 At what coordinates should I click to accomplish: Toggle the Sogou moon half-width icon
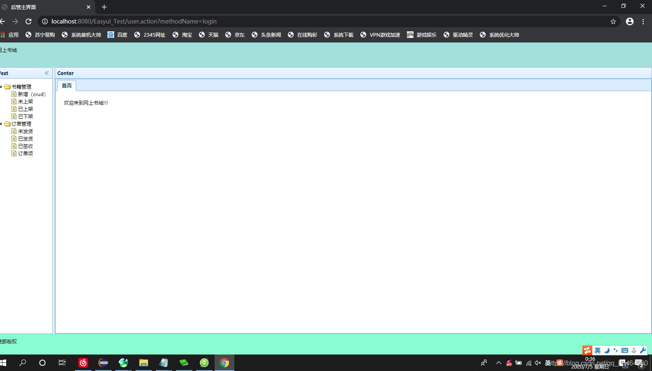point(607,350)
